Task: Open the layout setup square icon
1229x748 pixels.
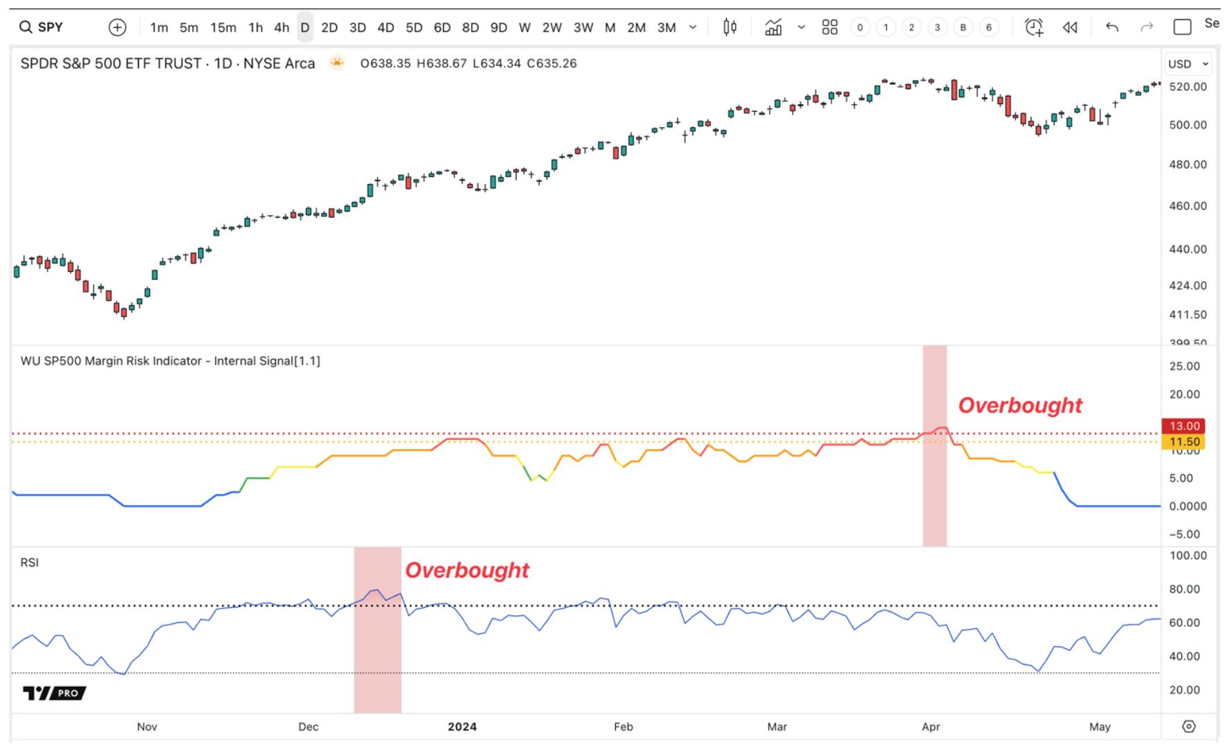Action: 1183,27
